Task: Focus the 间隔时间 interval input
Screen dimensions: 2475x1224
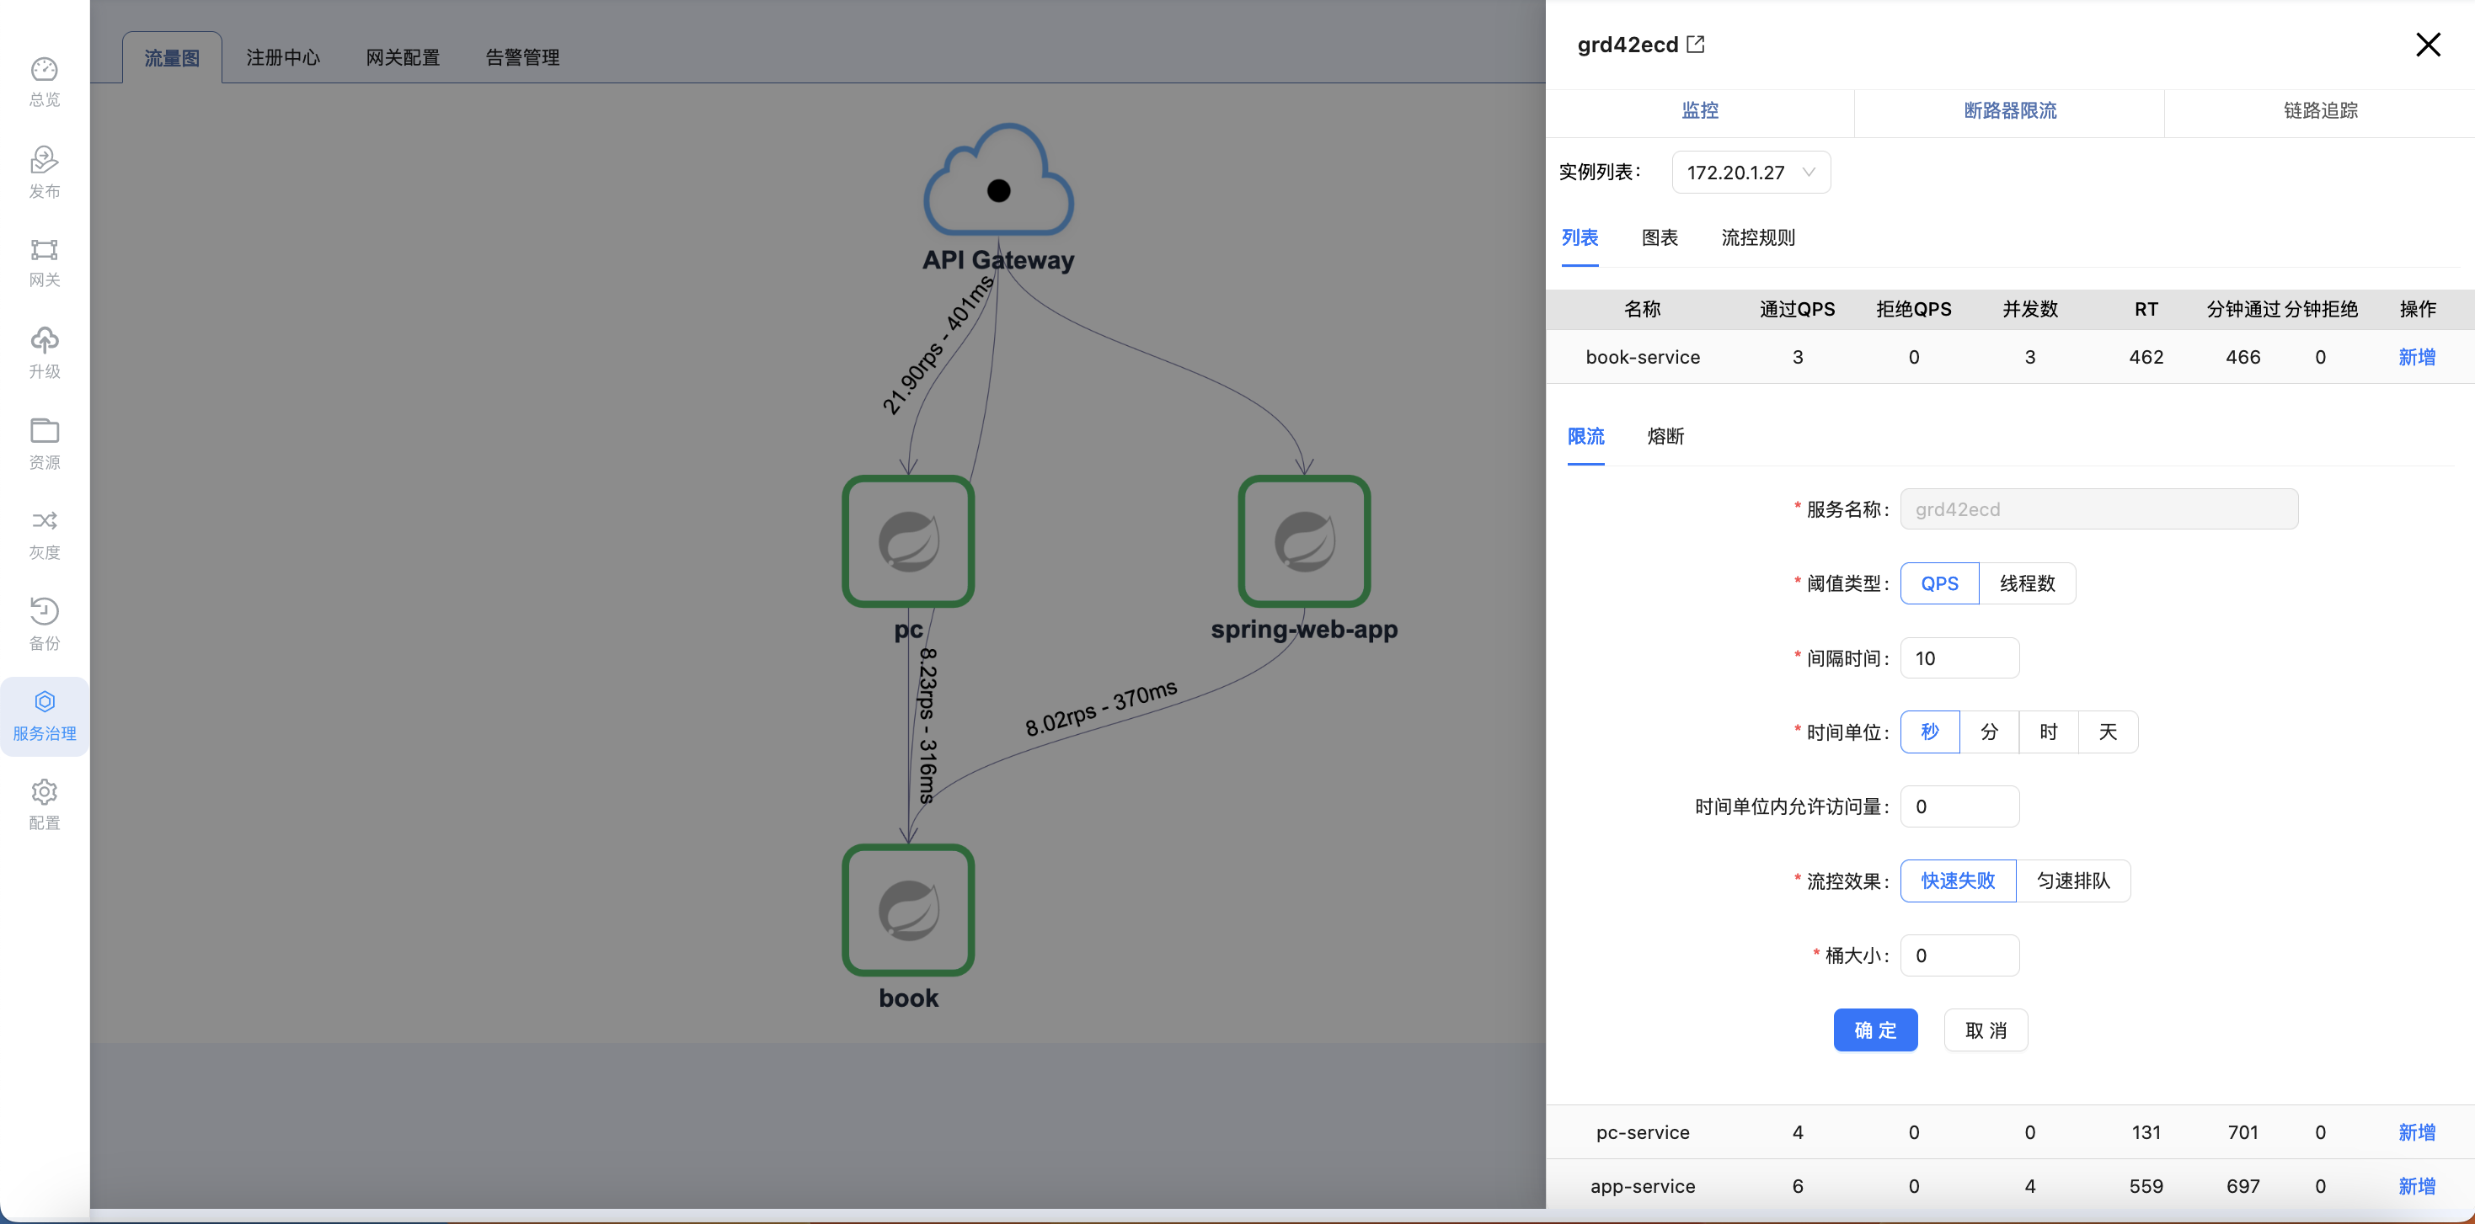Action: point(1960,658)
